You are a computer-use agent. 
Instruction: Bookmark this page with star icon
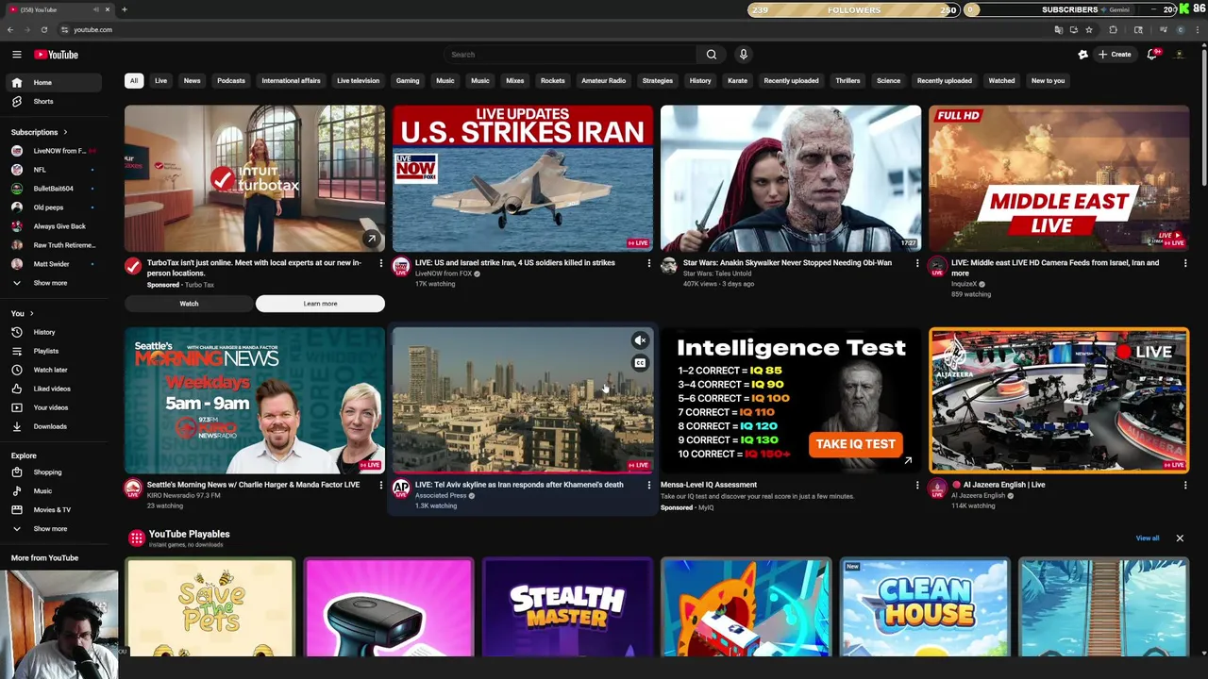1088,29
